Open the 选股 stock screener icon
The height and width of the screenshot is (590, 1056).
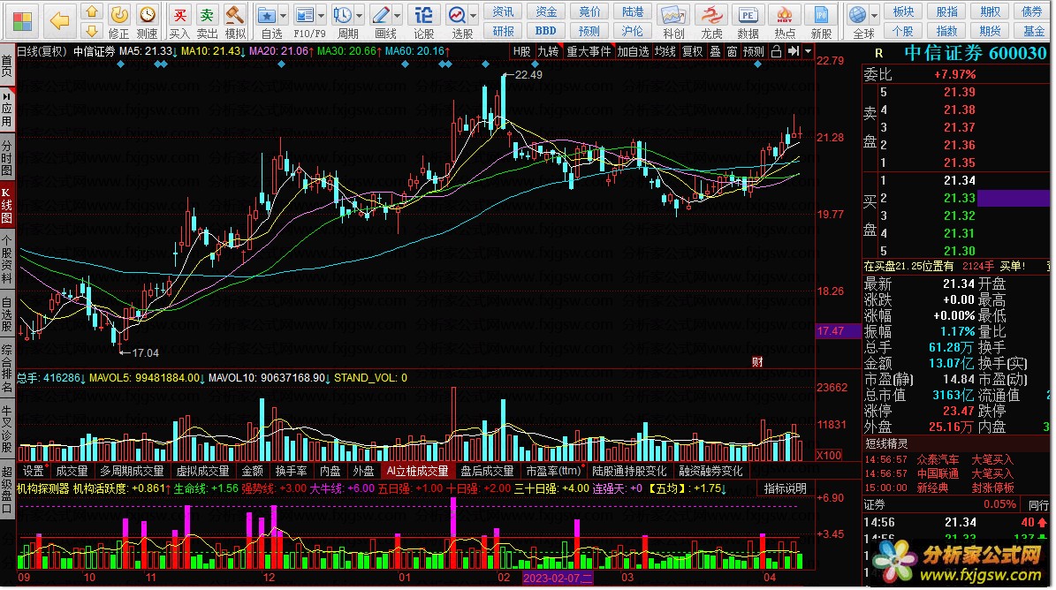click(457, 15)
